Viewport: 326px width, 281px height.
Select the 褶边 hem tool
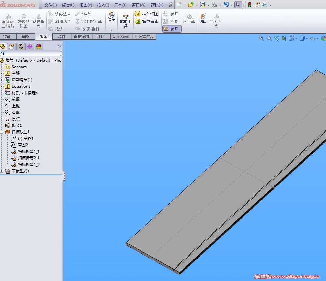tap(56, 29)
